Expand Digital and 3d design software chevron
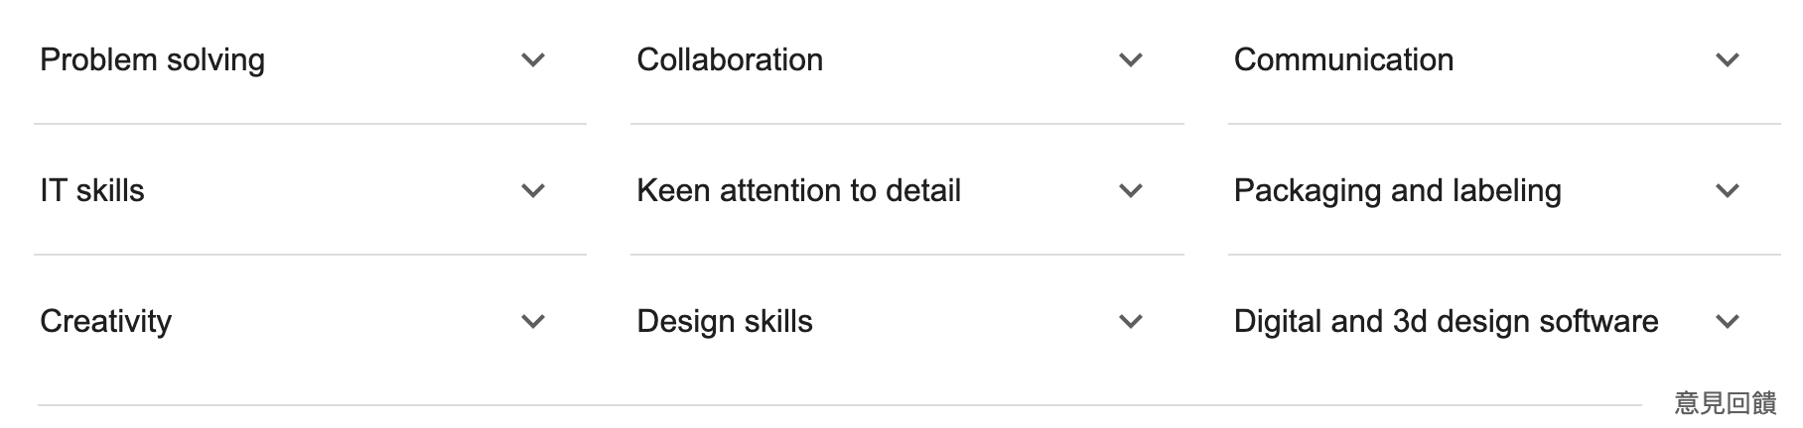 click(1727, 322)
